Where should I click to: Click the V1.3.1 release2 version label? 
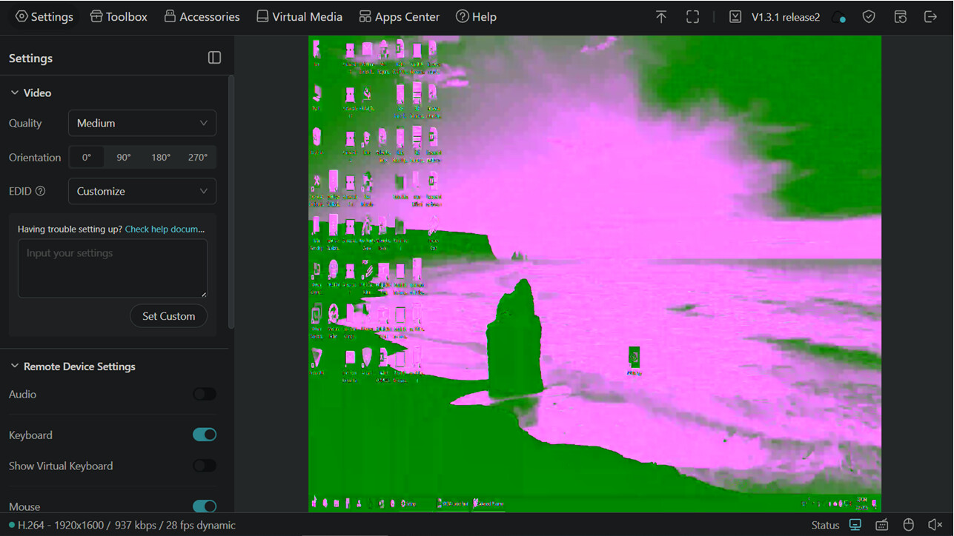786,17
